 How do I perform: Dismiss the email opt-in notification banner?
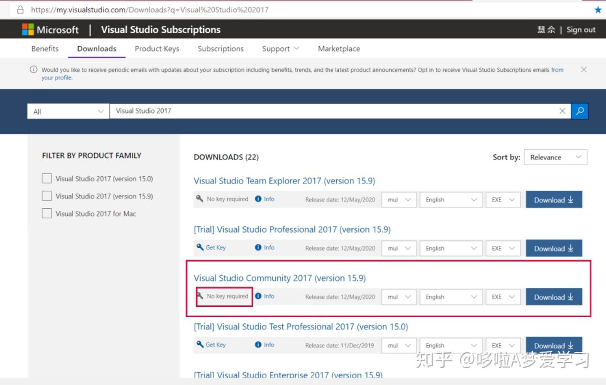click(584, 69)
